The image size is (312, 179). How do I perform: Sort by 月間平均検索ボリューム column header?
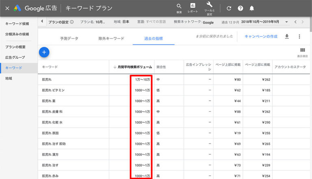(135, 67)
